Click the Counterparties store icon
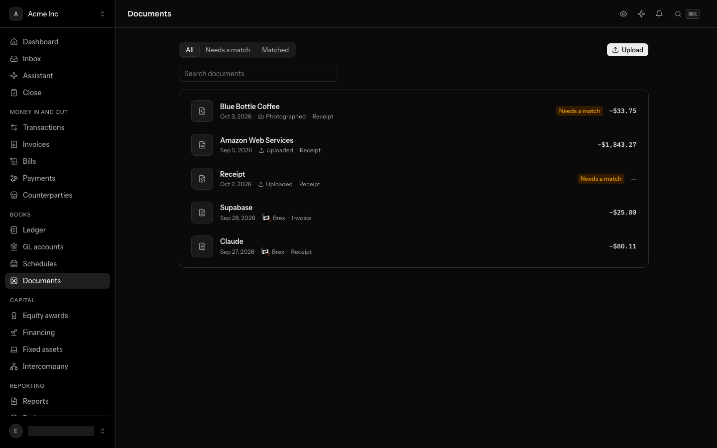 pyautogui.click(x=14, y=195)
